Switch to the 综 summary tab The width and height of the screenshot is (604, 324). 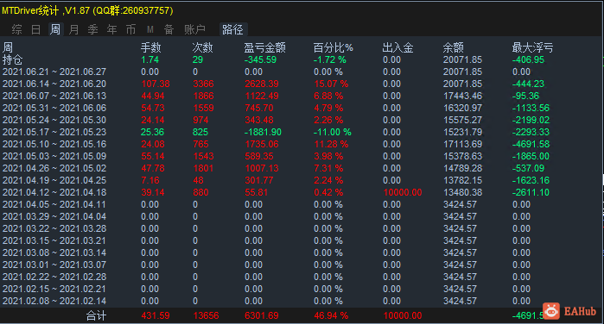pos(17,29)
